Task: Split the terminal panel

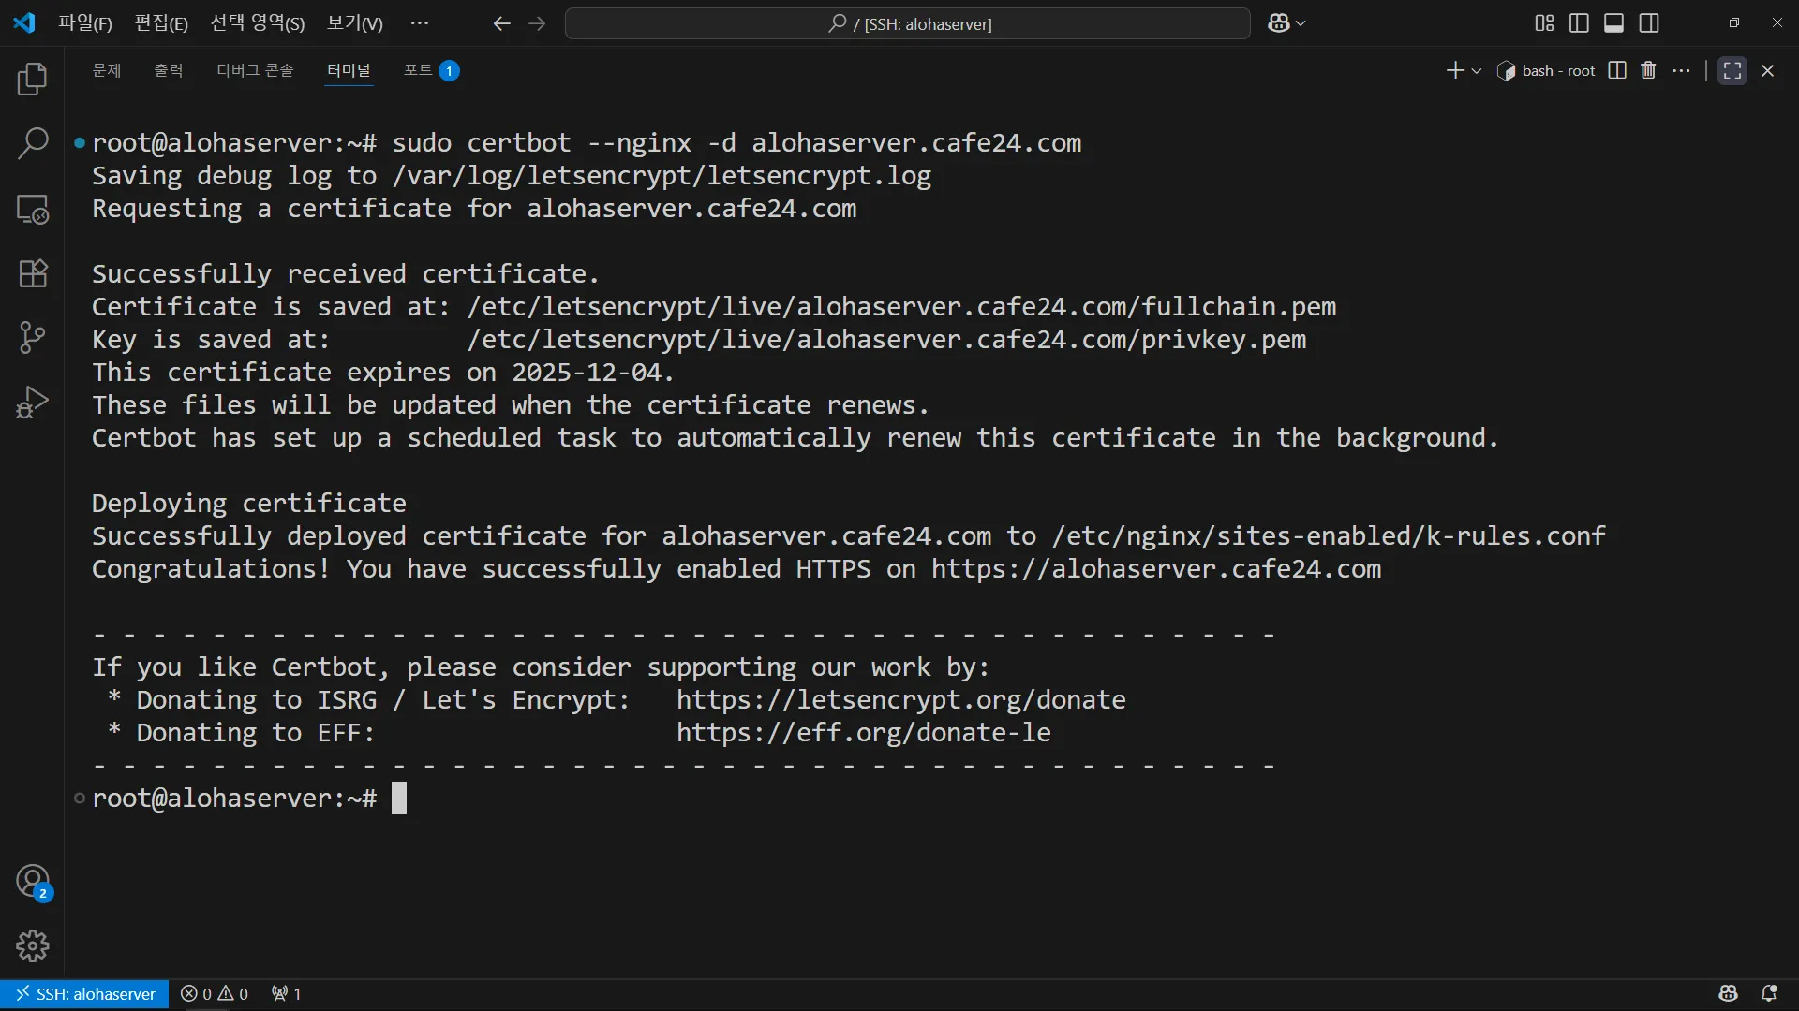Action: (1617, 70)
